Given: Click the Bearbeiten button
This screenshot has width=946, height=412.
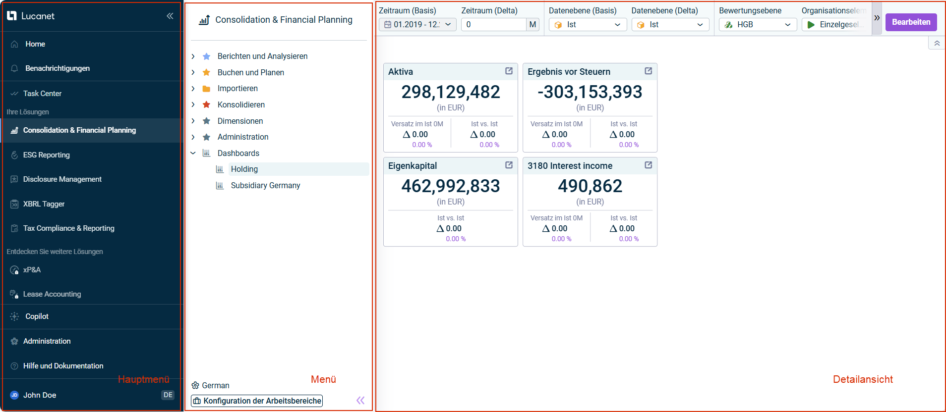Looking at the screenshot, I should click(911, 22).
